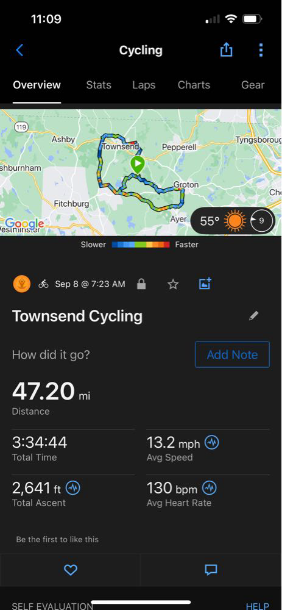The width and height of the screenshot is (282, 610).
Task: Edit activity name with pencil icon
Action: (x=253, y=316)
